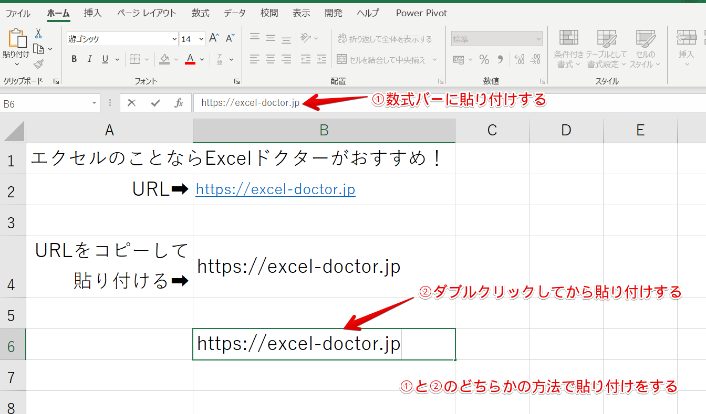Click the formula bar text field
Viewport: 706px width, 414px height.
pyautogui.click(x=450, y=103)
